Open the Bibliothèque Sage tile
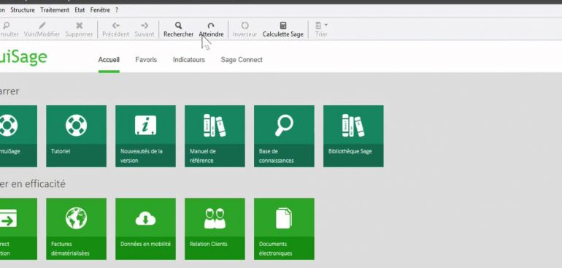Screen dimensions: 562x268 pos(353,136)
